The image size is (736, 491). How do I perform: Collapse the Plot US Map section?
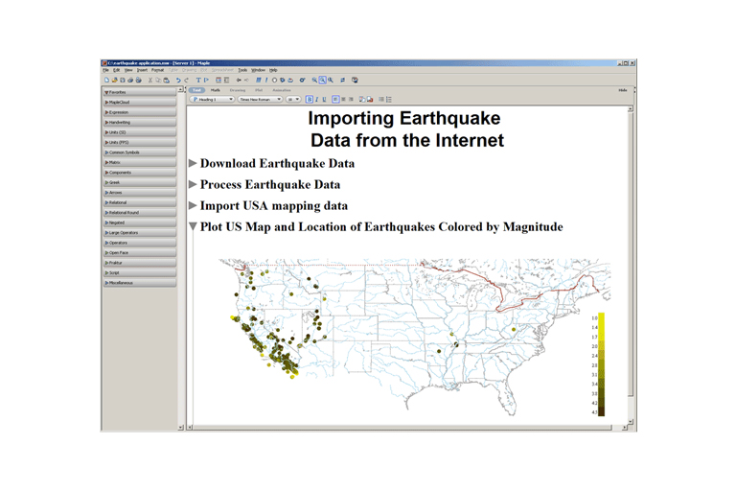193,227
